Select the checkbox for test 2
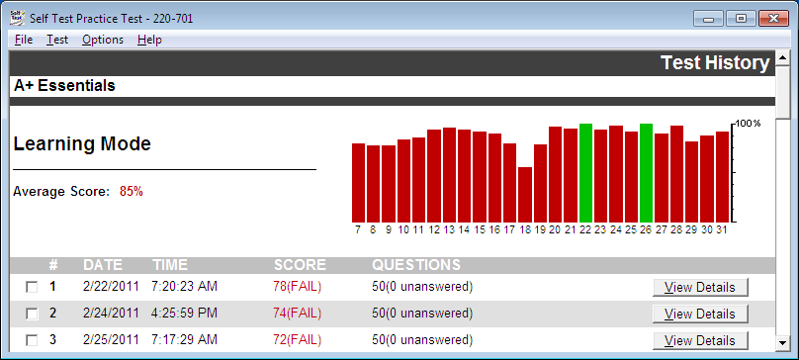 click(x=32, y=315)
